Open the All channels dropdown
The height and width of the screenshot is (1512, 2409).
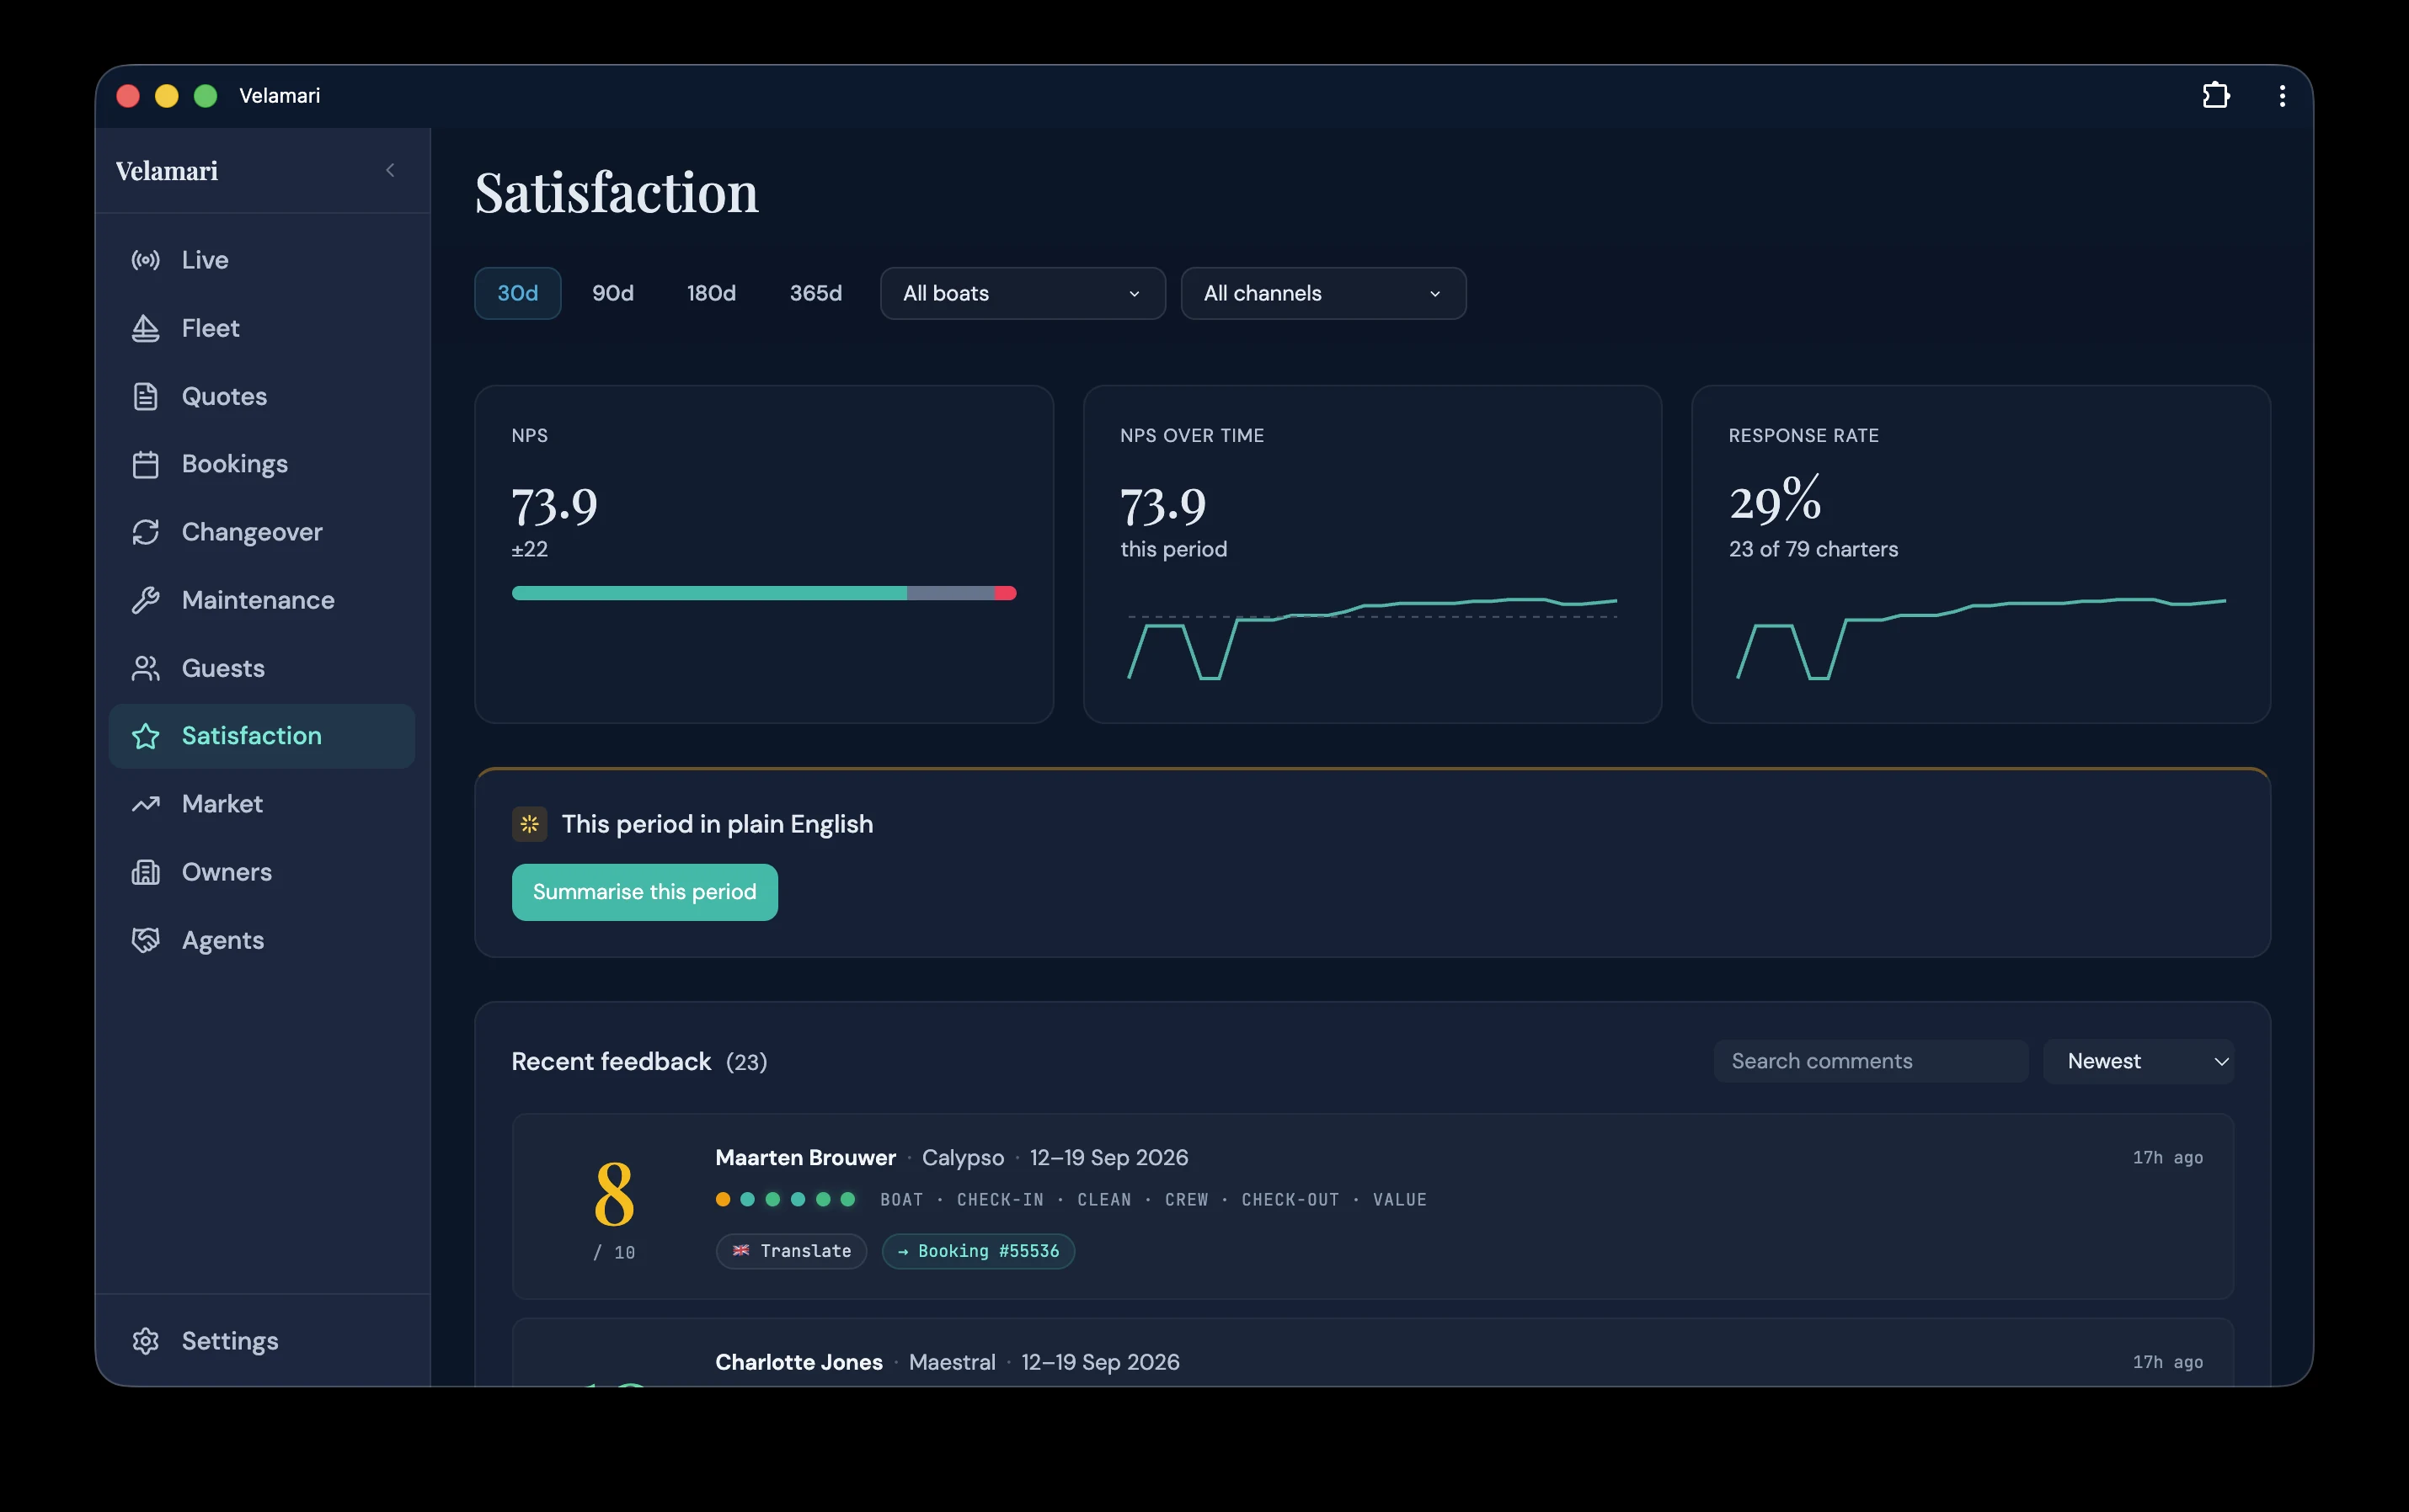click(x=1323, y=293)
